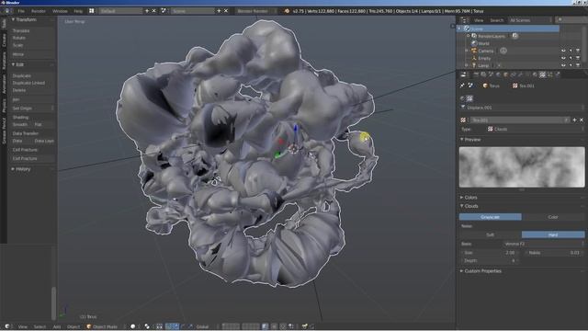Select Soft noise option
Screen dimensions: 588x331
click(490, 234)
